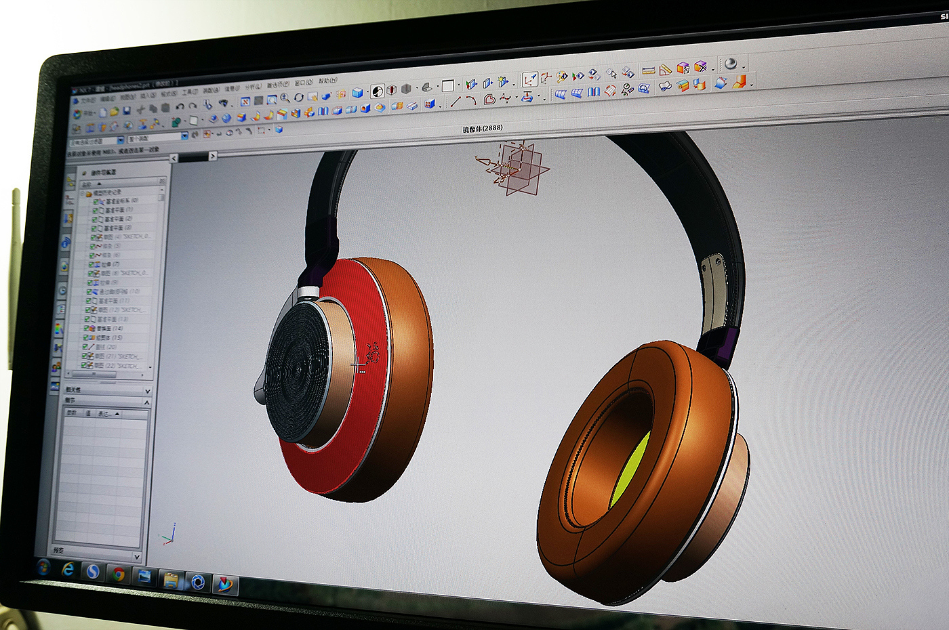This screenshot has height=630, width=949.
Task: Open the second selection scope dropdown
Action: coord(184,136)
